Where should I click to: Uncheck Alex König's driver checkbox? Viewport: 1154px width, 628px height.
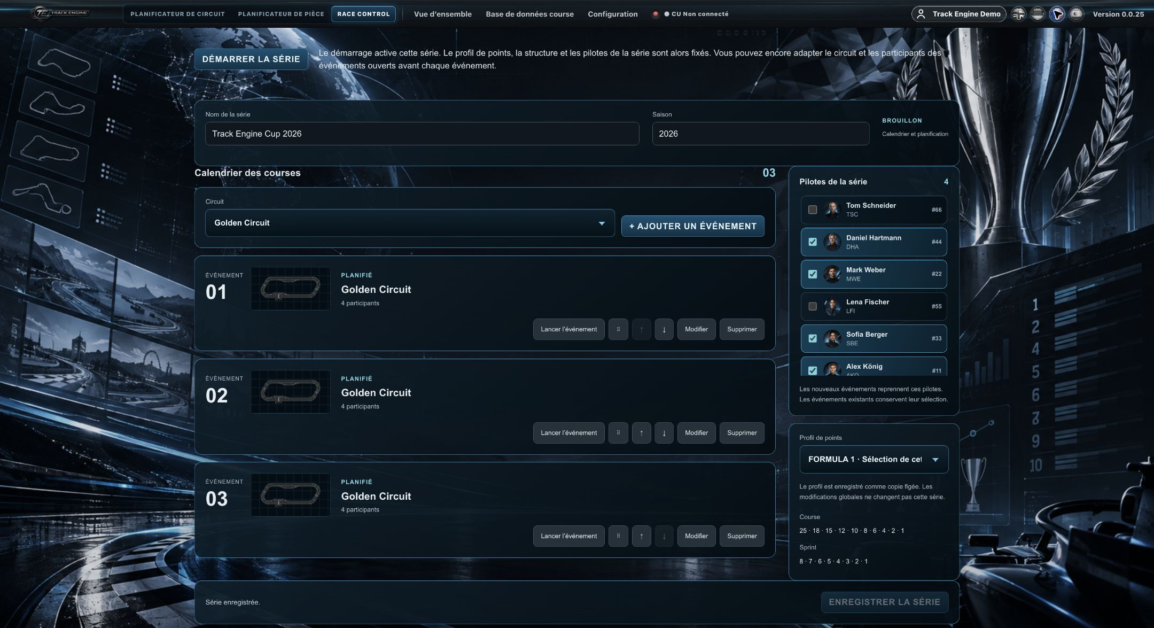(x=813, y=370)
